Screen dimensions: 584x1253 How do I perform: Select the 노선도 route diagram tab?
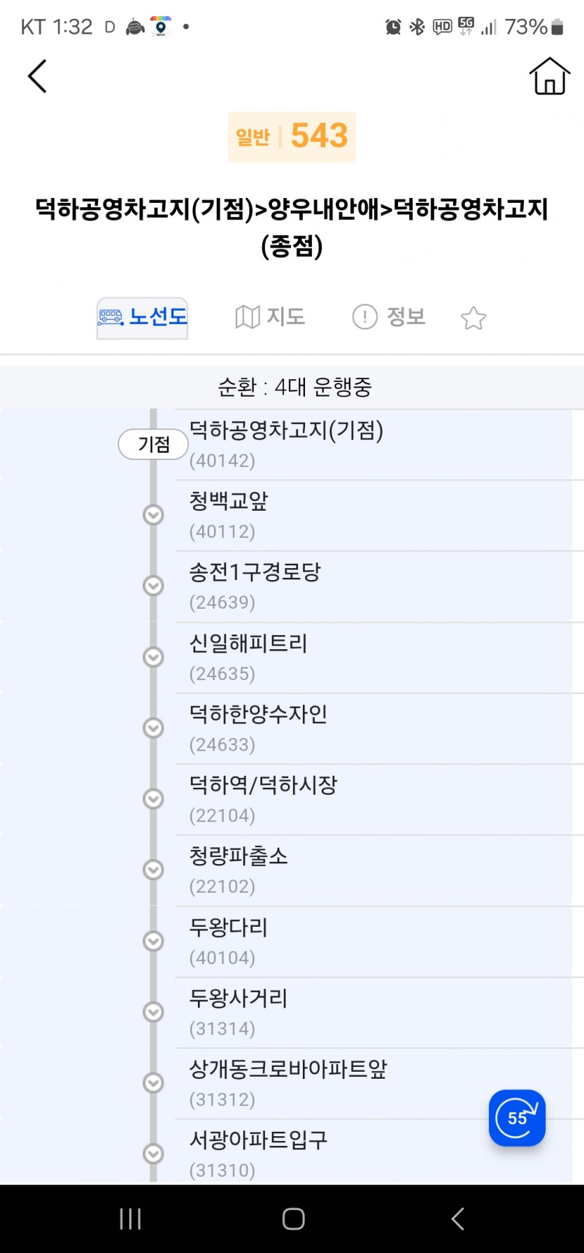click(x=142, y=318)
